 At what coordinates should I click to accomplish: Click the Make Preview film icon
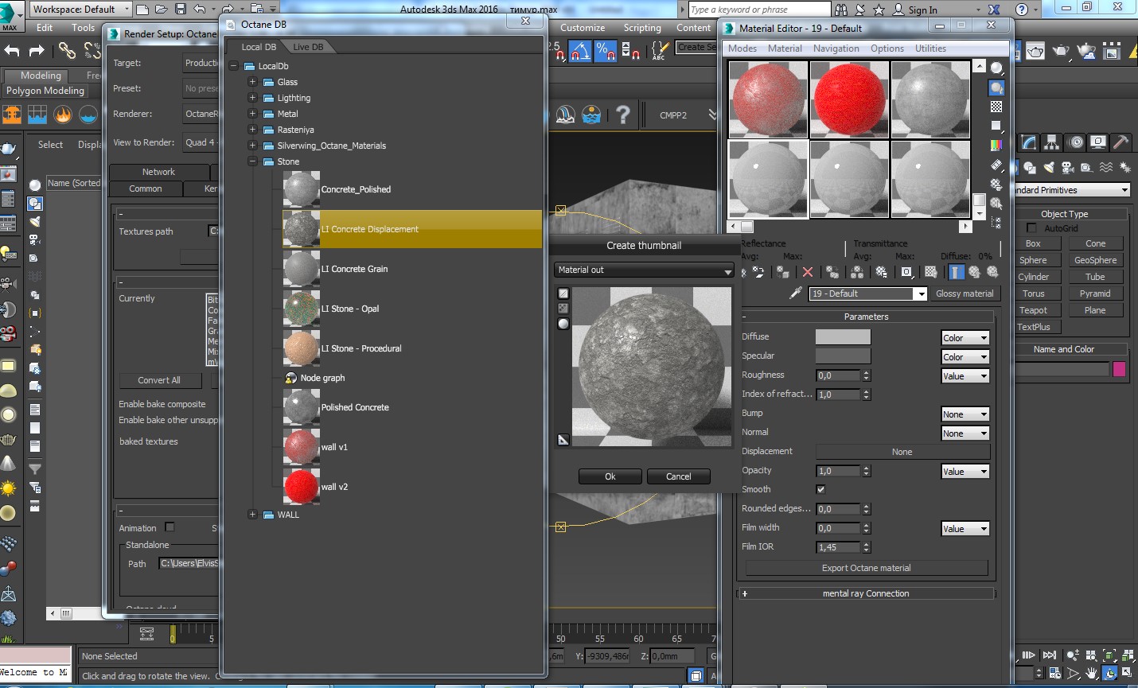point(996,165)
